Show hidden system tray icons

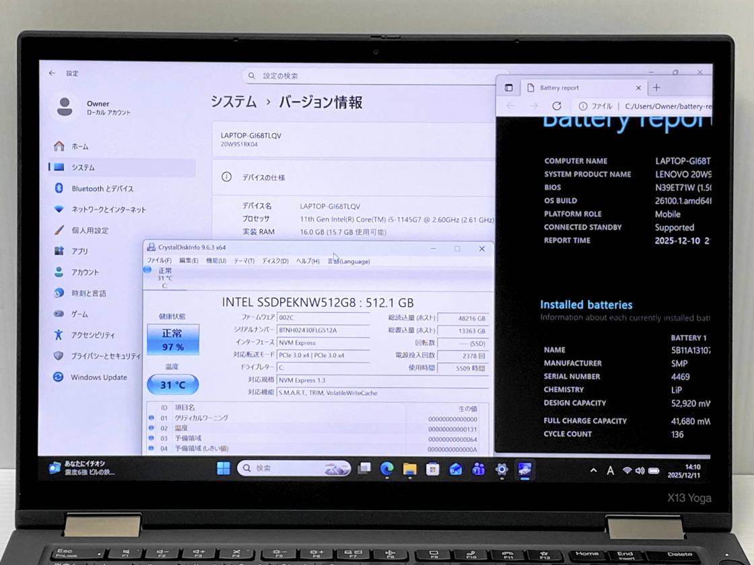pyautogui.click(x=593, y=470)
